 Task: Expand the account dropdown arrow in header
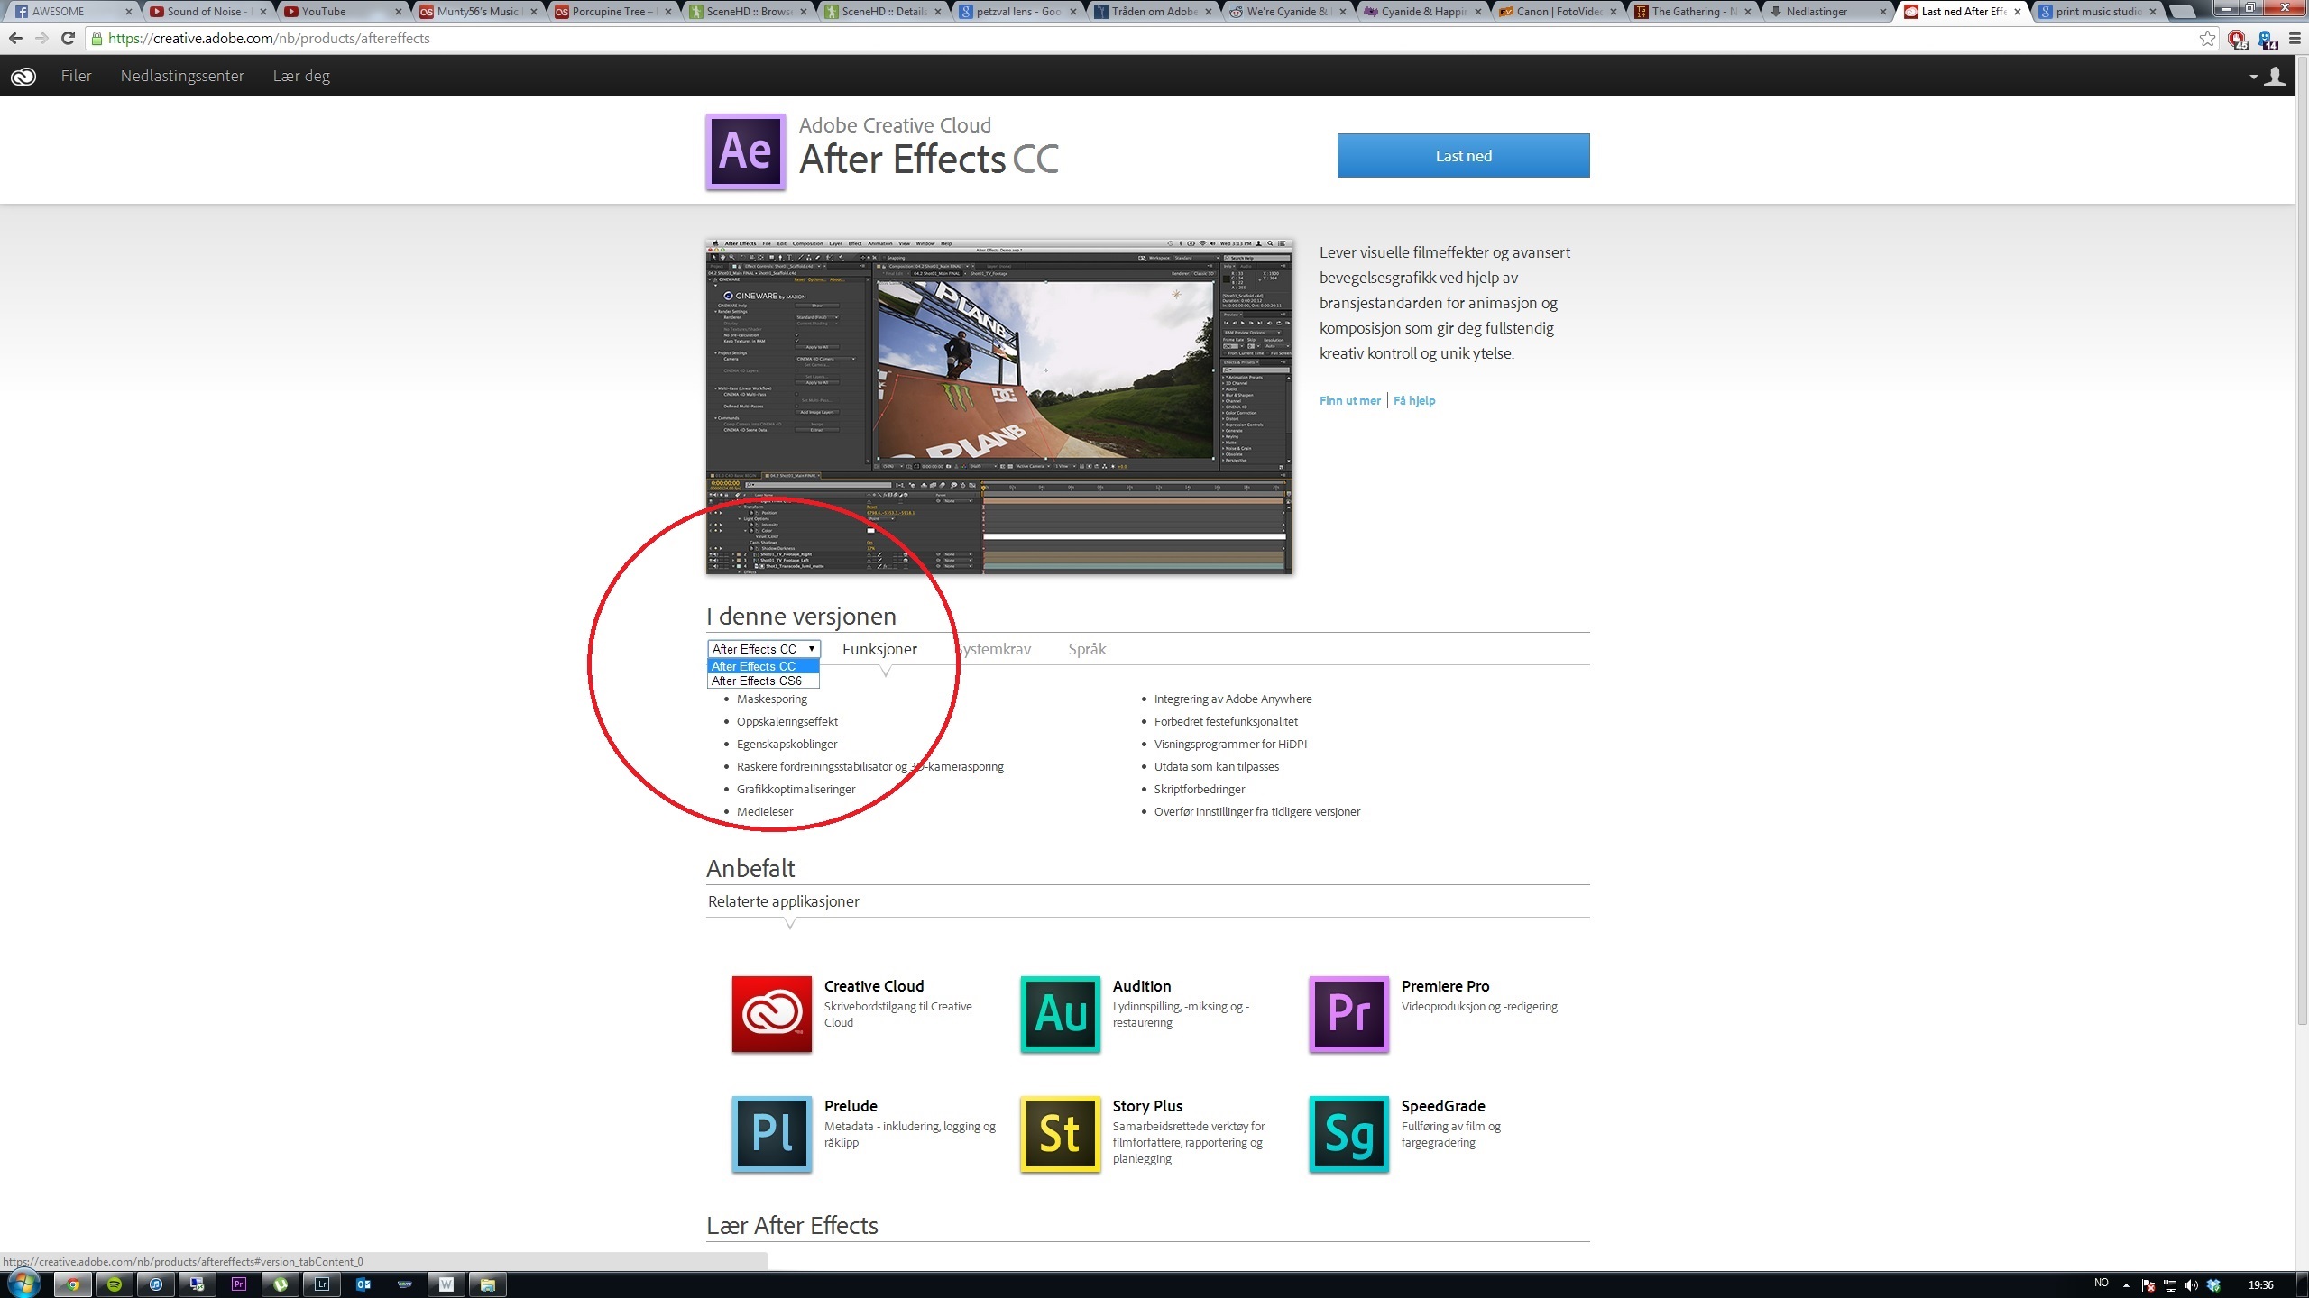[2253, 78]
